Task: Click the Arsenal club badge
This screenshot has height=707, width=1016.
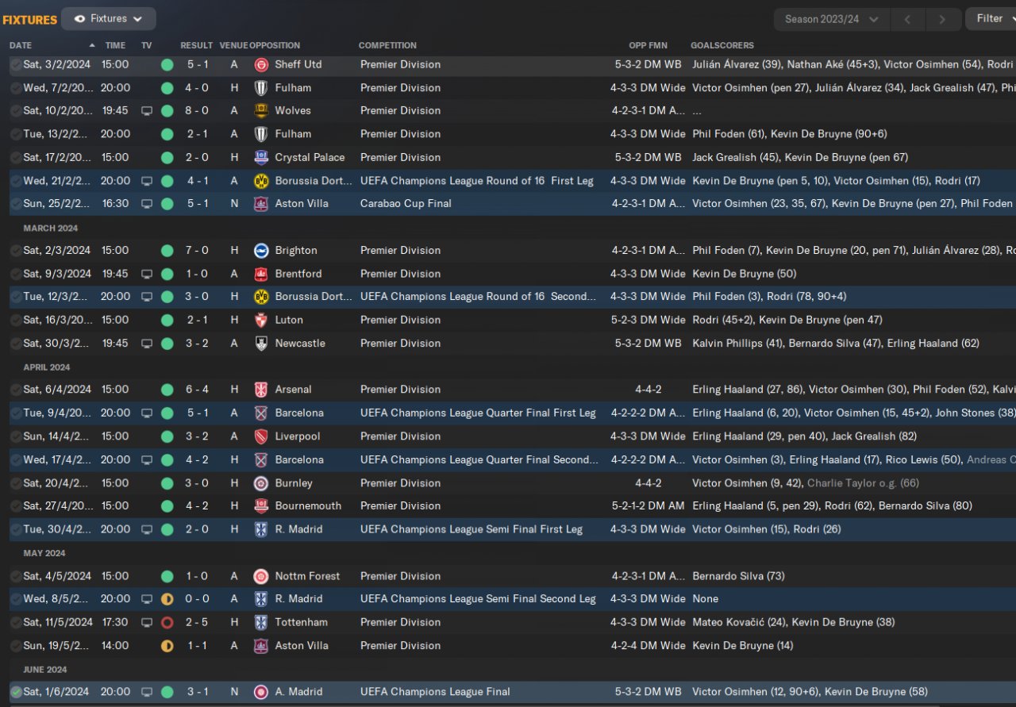Action: 261,390
